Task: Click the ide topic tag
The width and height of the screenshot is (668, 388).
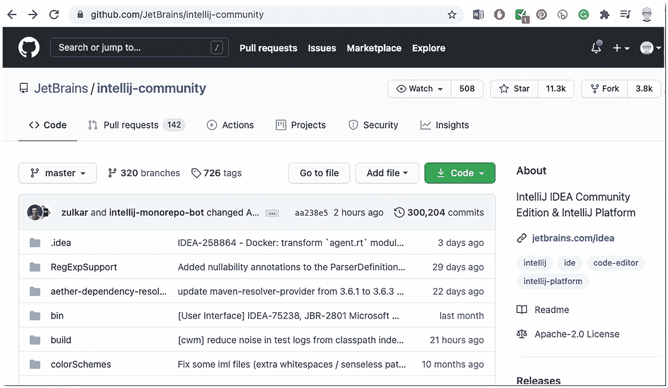Action: (x=569, y=263)
